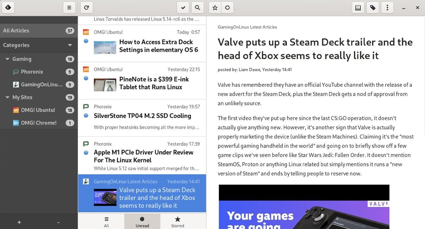Open the hamburger menu in sidebar header
The width and height of the screenshot is (425, 229).
click(69, 7)
